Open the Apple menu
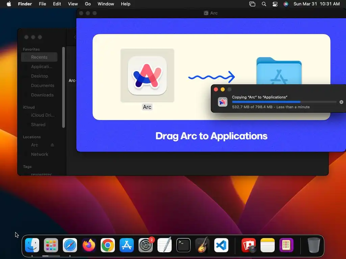Image resolution: width=346 pixels, height=259 pixels. tap(9, 4)
